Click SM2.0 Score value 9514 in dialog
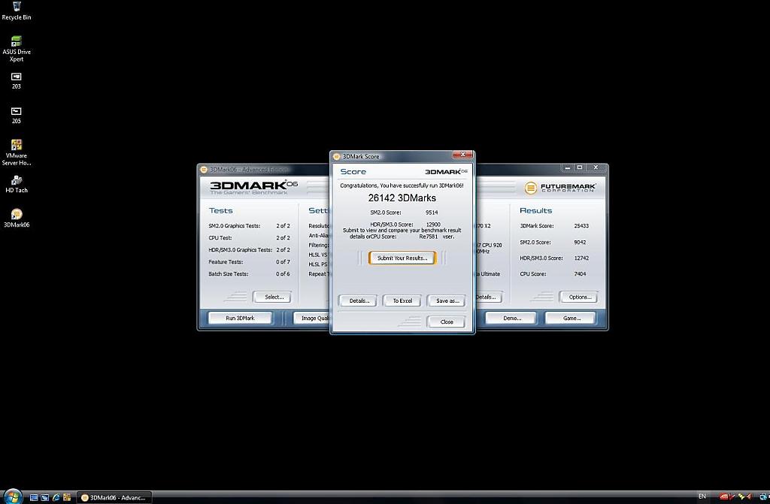The height and width of the screenshot is (504, 770). coord(432,213)
